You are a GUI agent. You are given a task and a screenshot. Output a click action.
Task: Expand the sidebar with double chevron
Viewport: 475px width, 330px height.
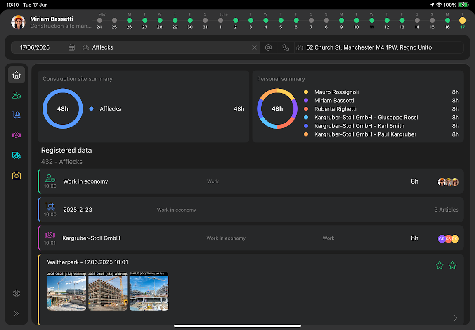pyautogui.click(x=17, y=313)
